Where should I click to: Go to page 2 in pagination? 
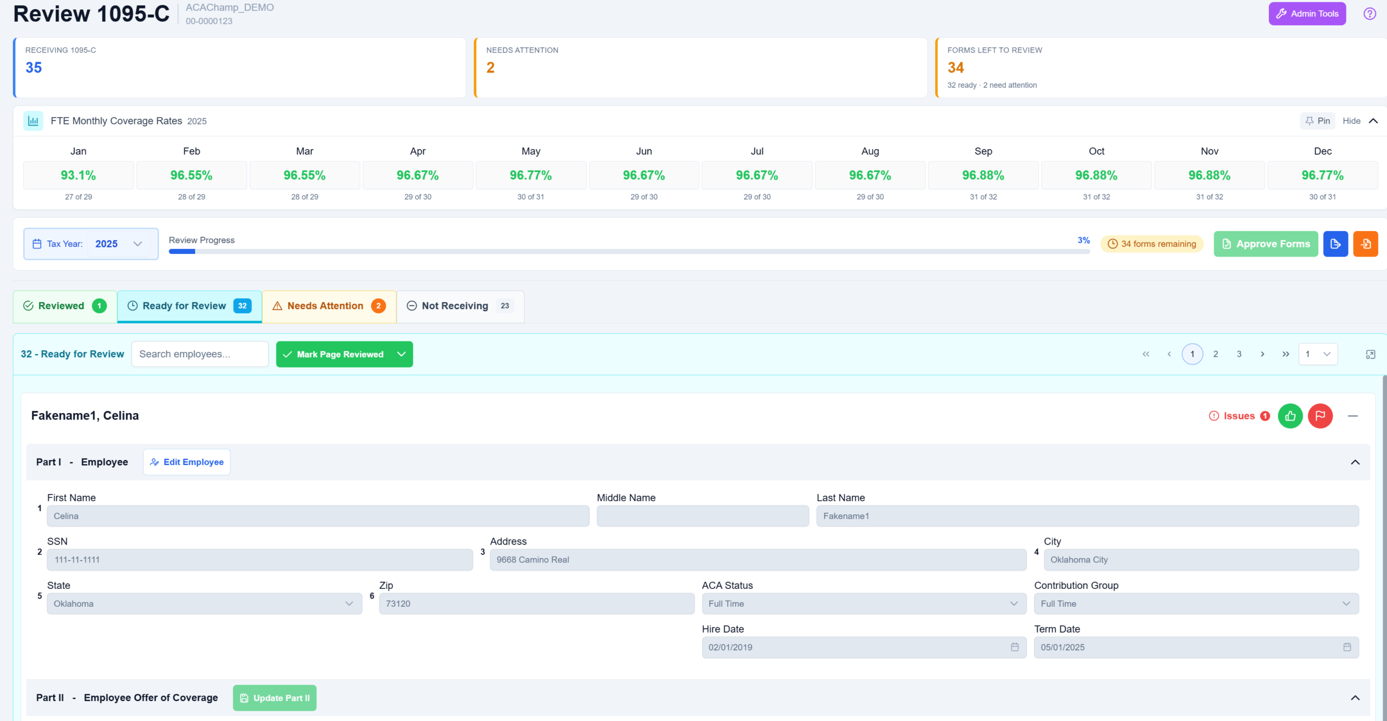coord(1216,354)
